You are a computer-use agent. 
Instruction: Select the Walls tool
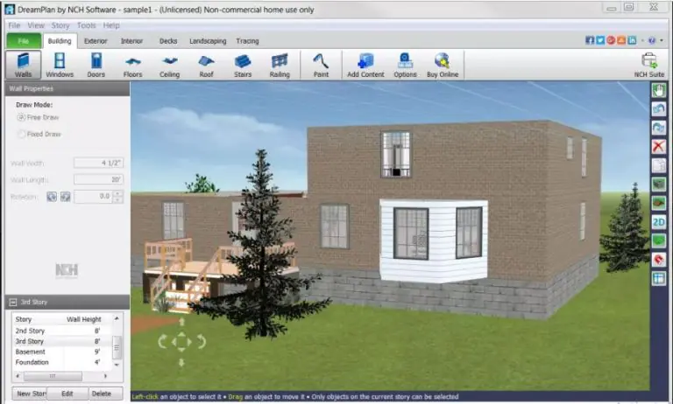click(23, 65)
